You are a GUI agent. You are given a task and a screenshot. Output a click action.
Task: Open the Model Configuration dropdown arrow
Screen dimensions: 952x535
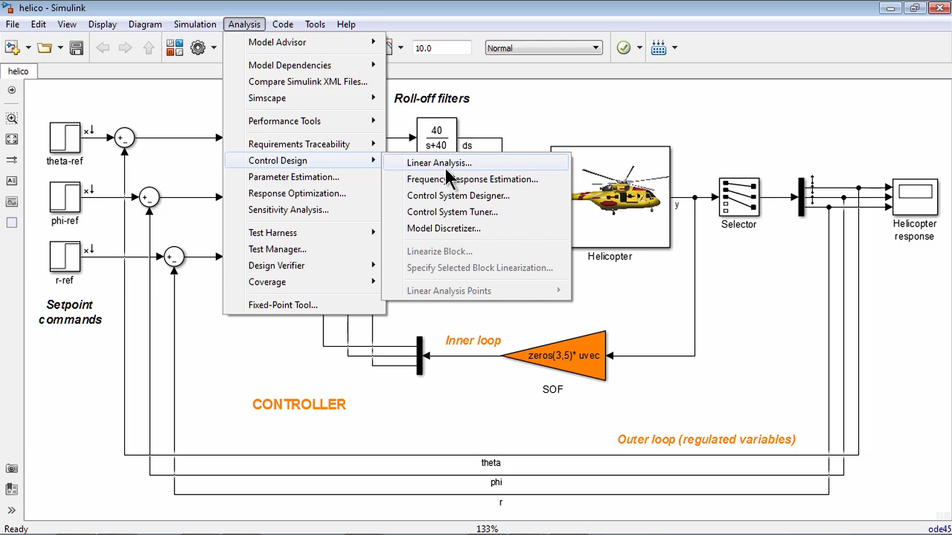[214, 48]
